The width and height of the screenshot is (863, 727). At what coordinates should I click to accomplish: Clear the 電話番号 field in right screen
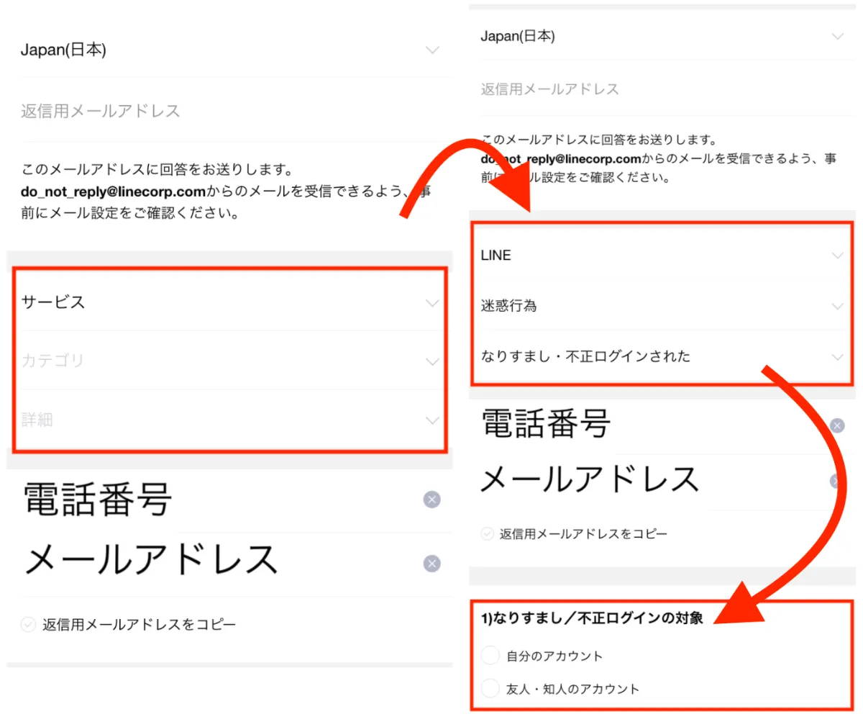coord(837,425)
